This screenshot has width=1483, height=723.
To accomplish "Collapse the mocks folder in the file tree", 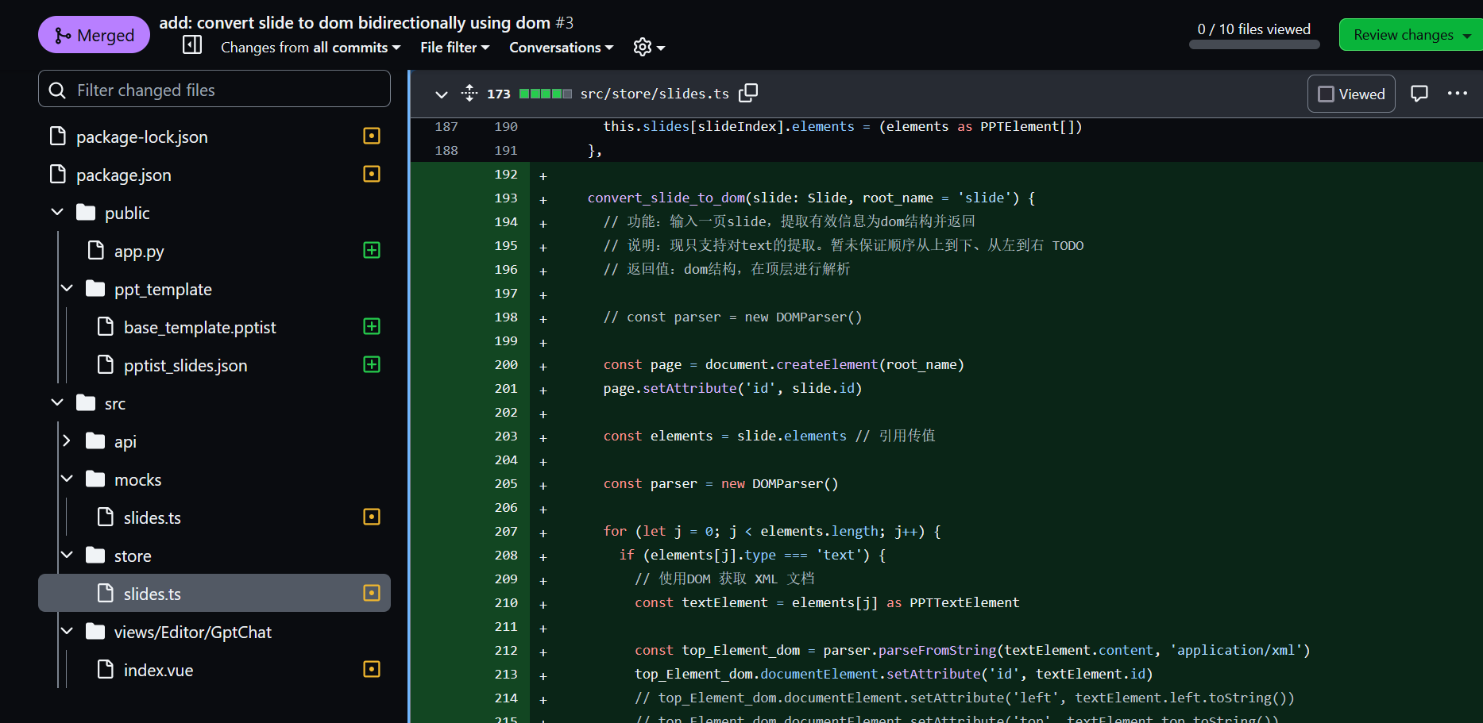I will pos(67,479).
